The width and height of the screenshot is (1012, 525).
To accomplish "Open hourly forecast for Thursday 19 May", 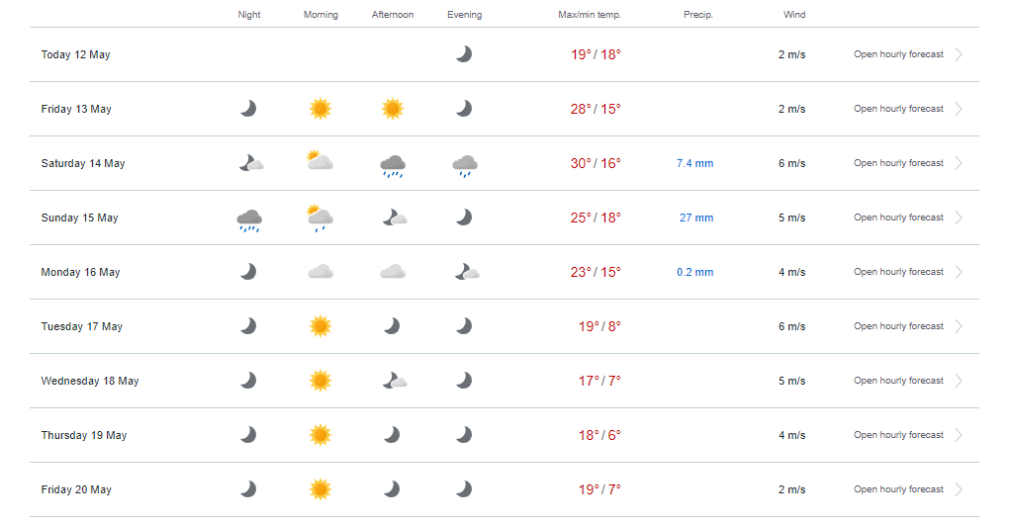I will coord(898,435).
